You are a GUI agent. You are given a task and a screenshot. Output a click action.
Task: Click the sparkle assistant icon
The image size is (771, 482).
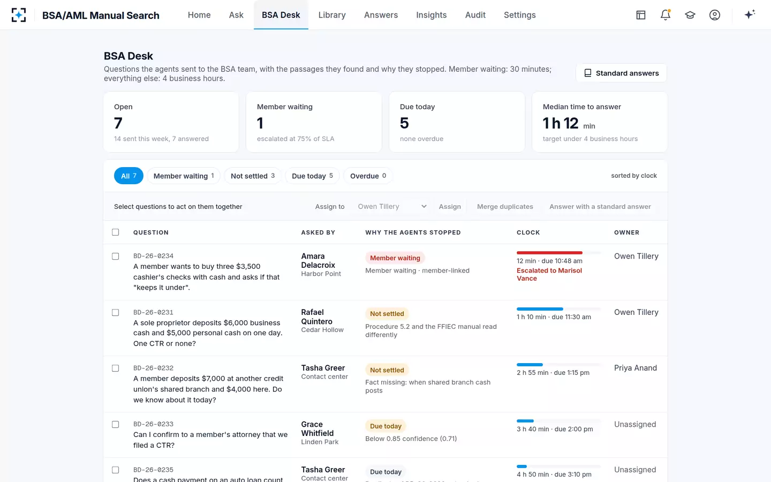tap(750, 14)
